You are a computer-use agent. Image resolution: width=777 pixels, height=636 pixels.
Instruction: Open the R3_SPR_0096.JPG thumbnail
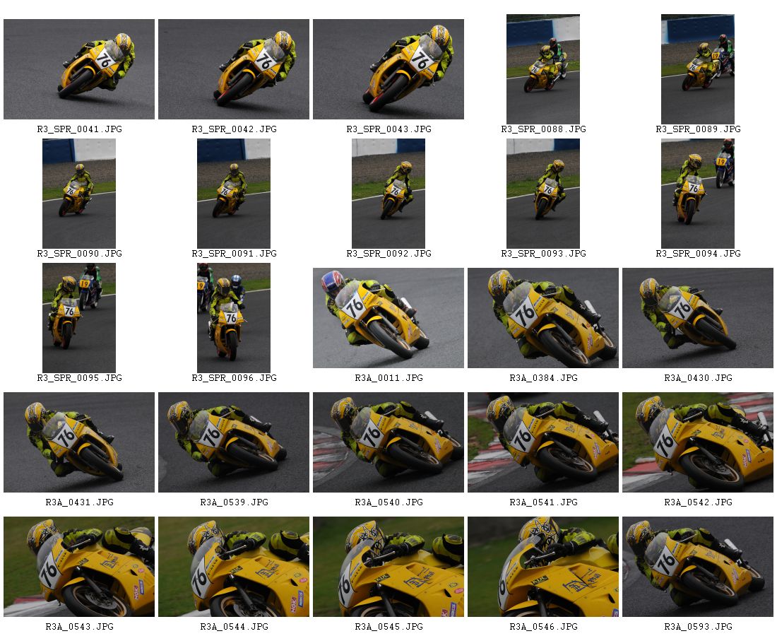(x=234, y=317)
